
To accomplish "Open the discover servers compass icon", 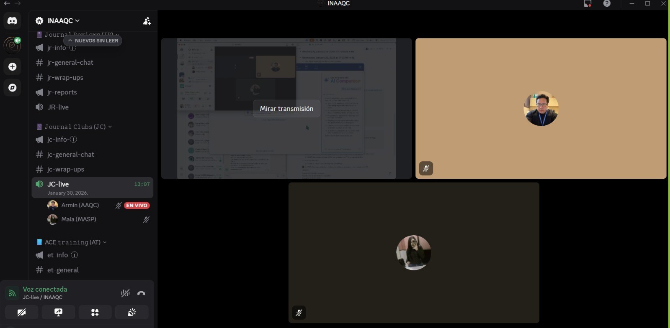I will pos(12,88).
